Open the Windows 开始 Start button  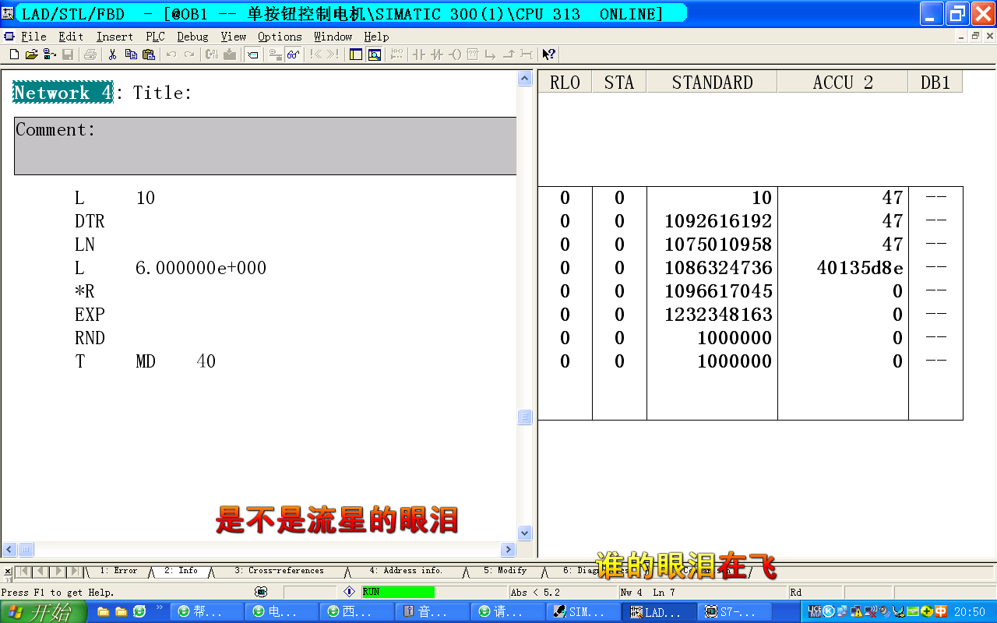click(44, 612)
